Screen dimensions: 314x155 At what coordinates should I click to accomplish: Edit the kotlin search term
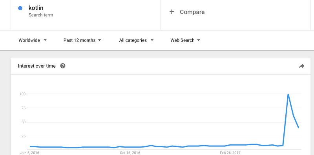click(x=36, y=8)
